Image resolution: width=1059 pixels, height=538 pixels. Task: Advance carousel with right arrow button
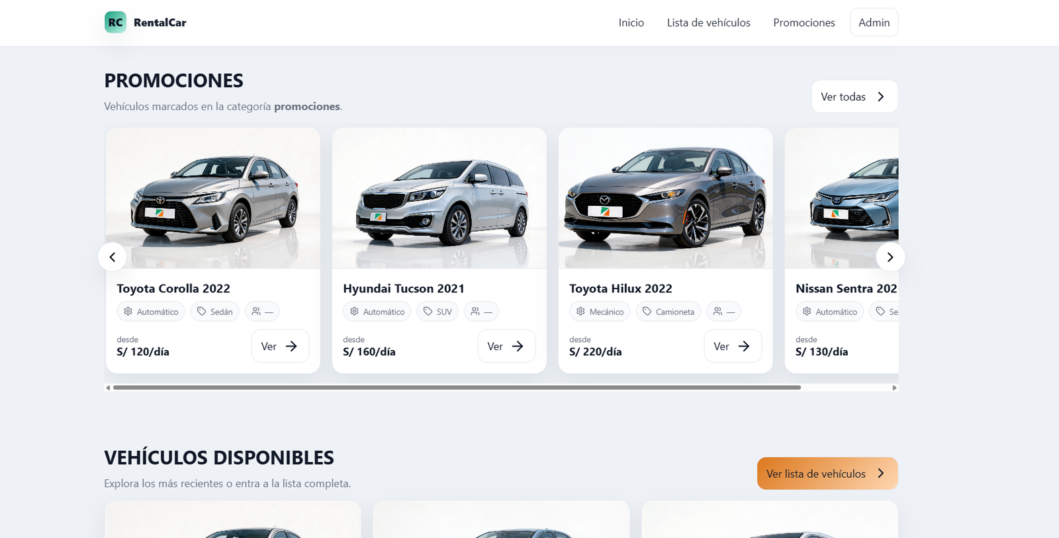click(890, 257)
